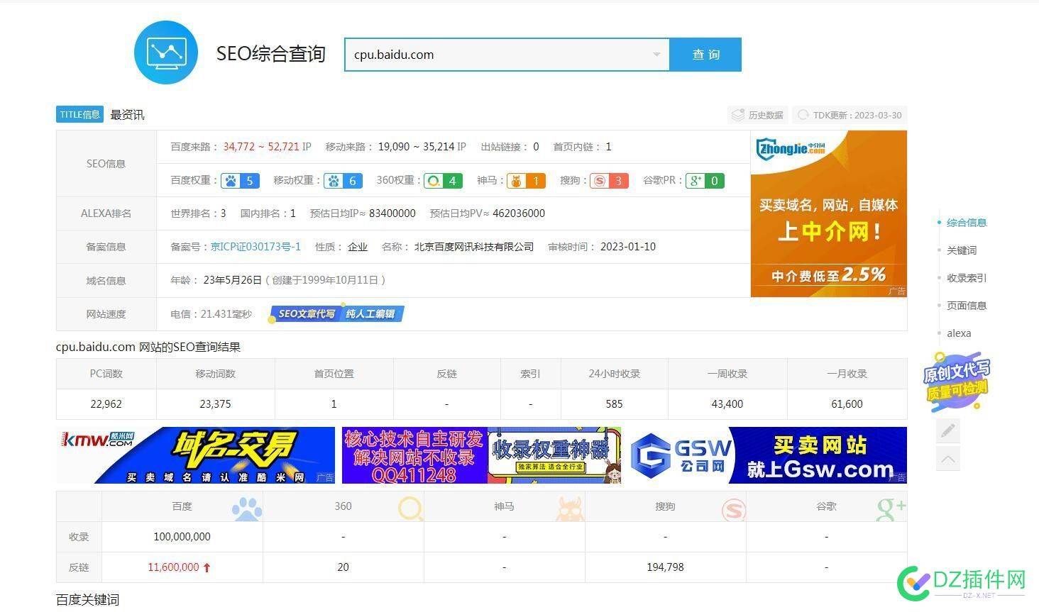The width and height of the screenshot is (1039, 612).
Task: Click the 查询 search button
Action: click(x=705, y=55)
